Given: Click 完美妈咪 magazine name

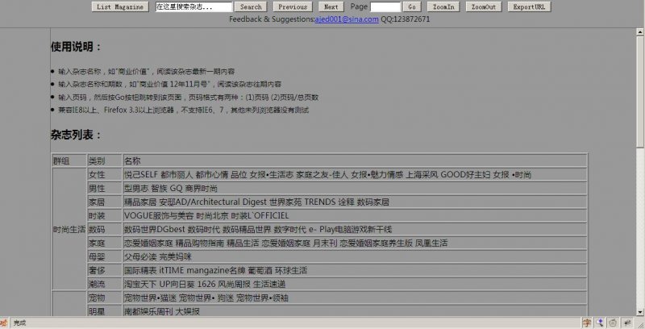Looking at the screenshot, I should (175, 256).
